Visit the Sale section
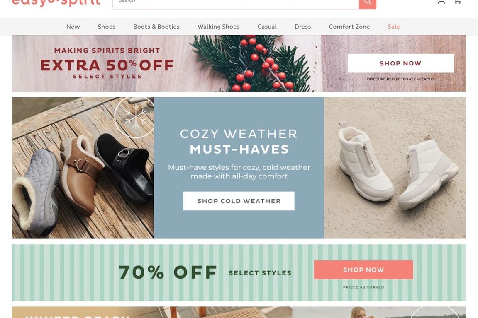This screenshot has width=478, height=318. click(393, 26)
